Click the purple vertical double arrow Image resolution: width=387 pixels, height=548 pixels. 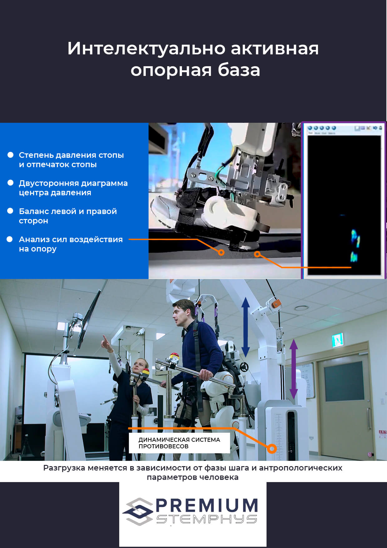pos(293,369)
